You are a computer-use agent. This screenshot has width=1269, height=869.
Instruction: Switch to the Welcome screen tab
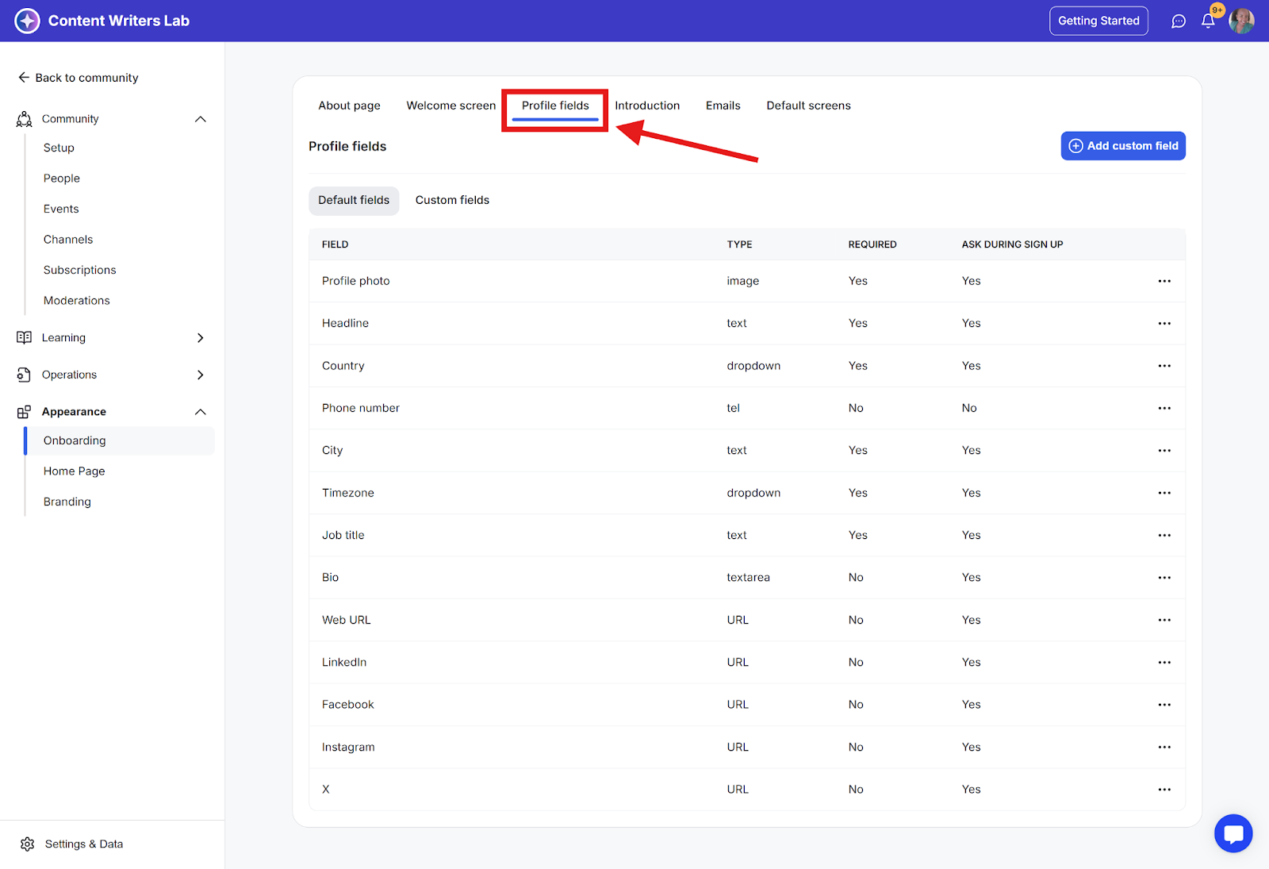point(451,106)
